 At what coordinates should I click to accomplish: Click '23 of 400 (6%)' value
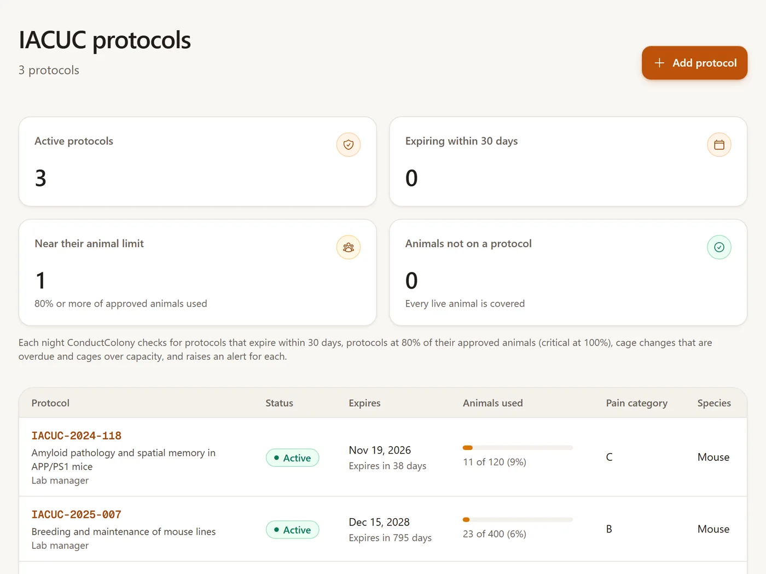tap(495, 534)
